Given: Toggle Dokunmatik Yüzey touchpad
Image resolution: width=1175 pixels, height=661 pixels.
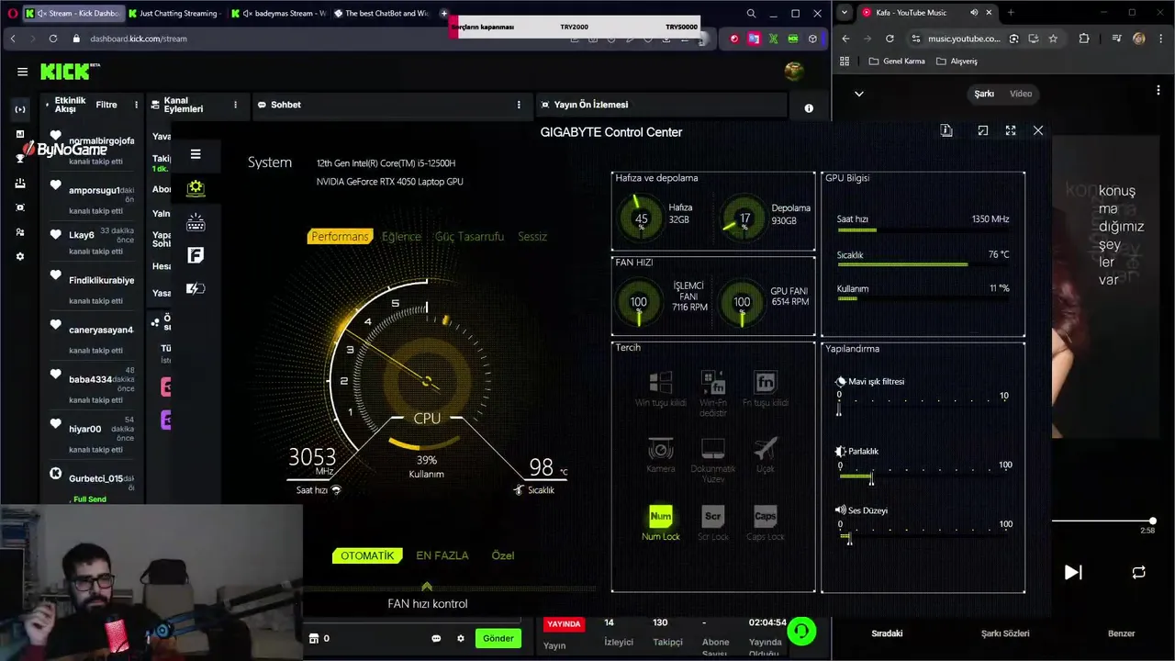Looking at the screenshot, I should coord(713,460).
